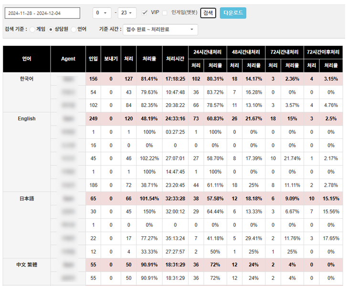Image resolution: width=347 pixels, height=286 pixels.
Task: Click the 처리시간 column header
Action: coord(175,59)
